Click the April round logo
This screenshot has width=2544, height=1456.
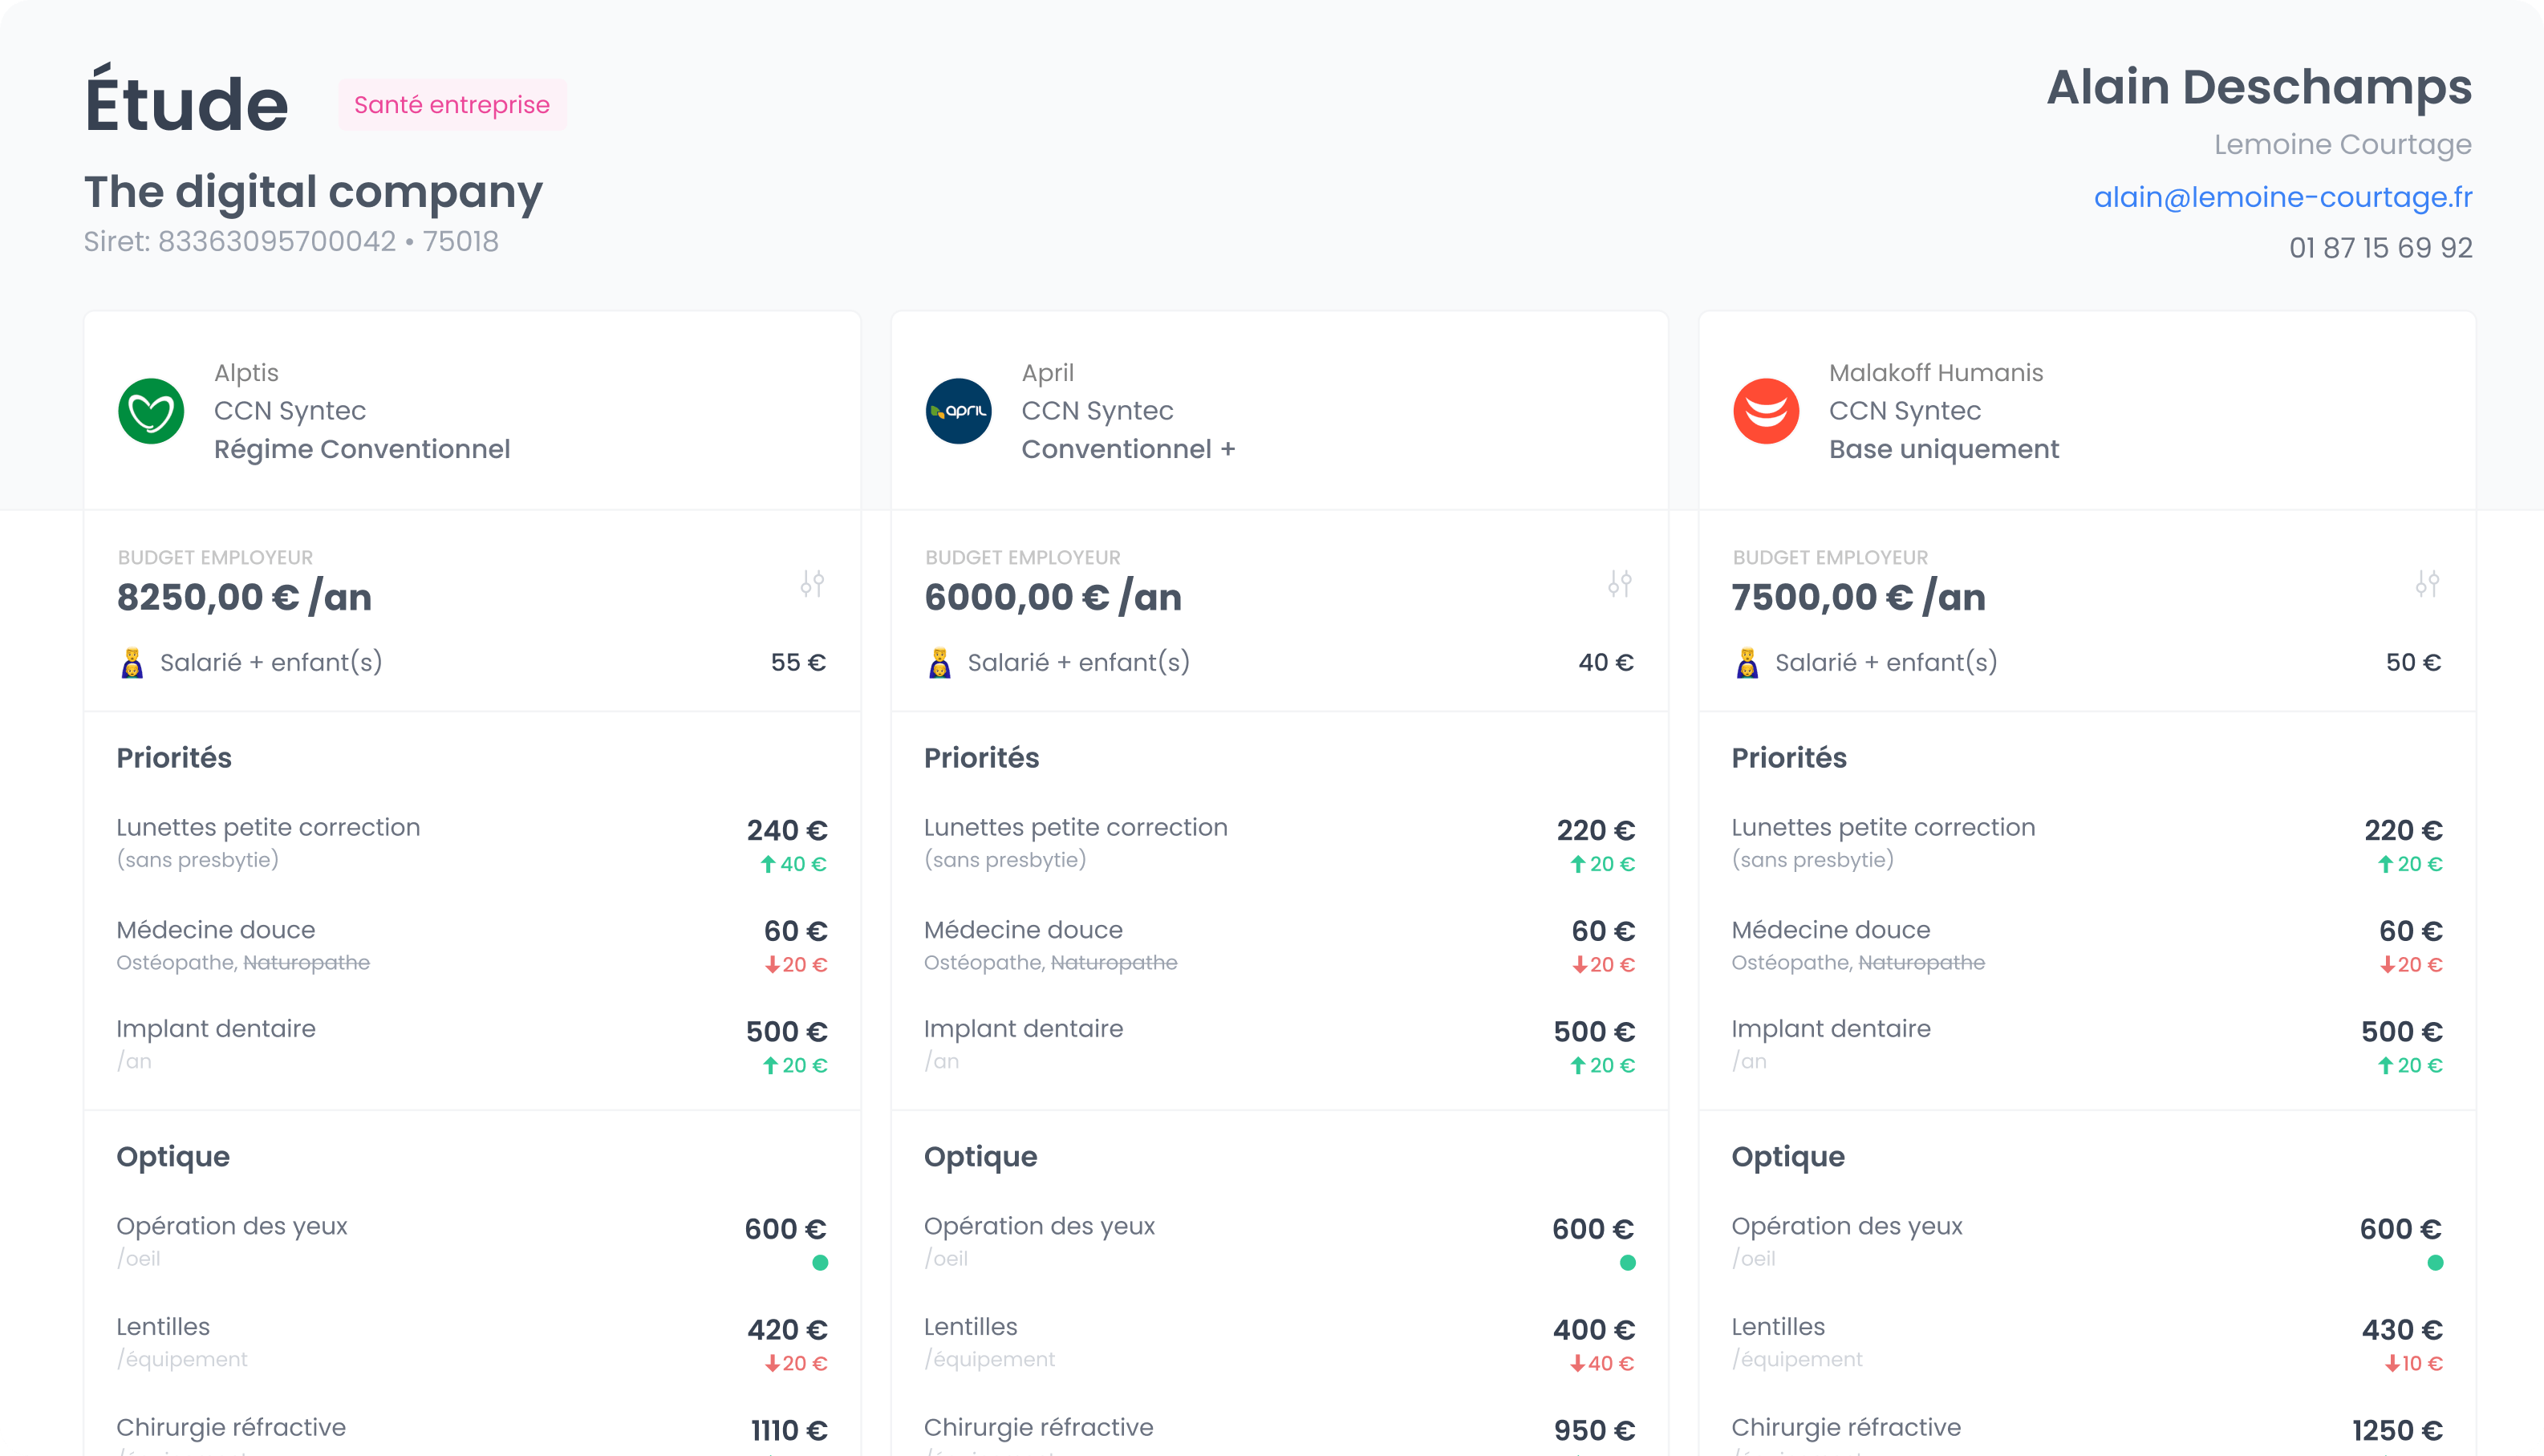(958, 411)
